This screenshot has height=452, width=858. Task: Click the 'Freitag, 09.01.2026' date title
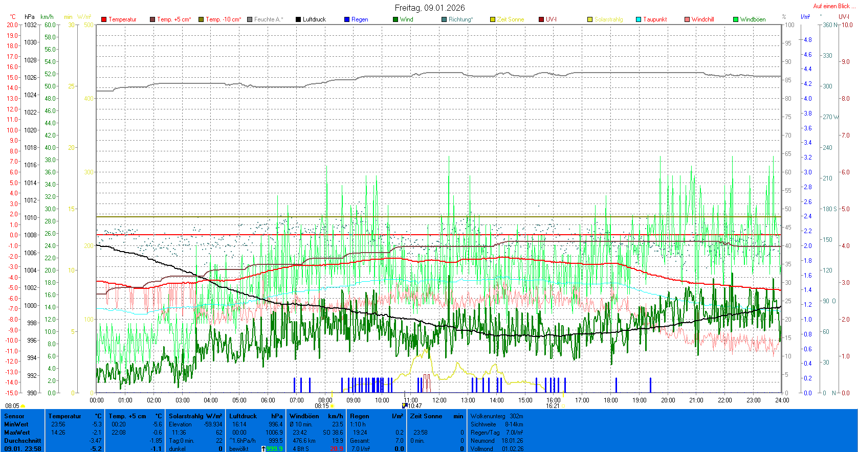[430, 8]
